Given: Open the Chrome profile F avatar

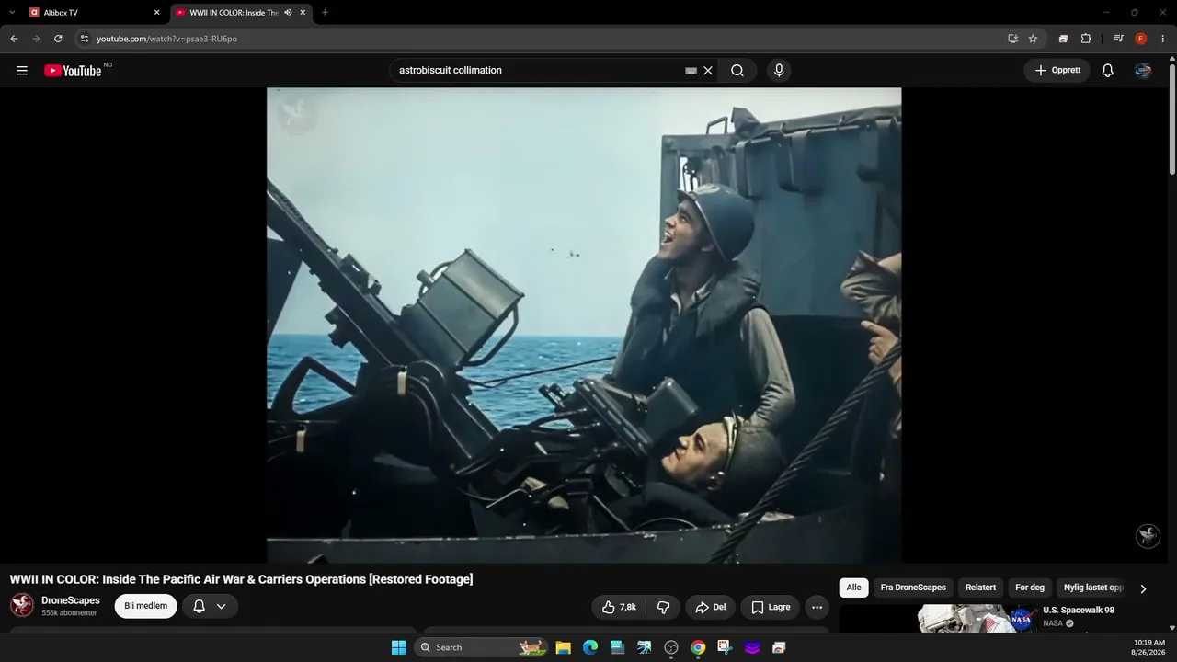Looking at the screenshot, I should click(1141, 39).
